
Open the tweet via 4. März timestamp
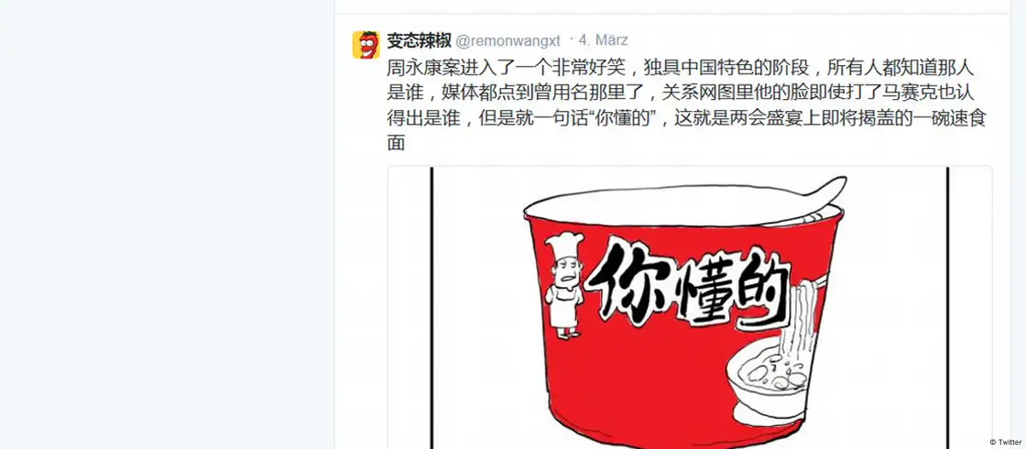(x=602, y=39)
